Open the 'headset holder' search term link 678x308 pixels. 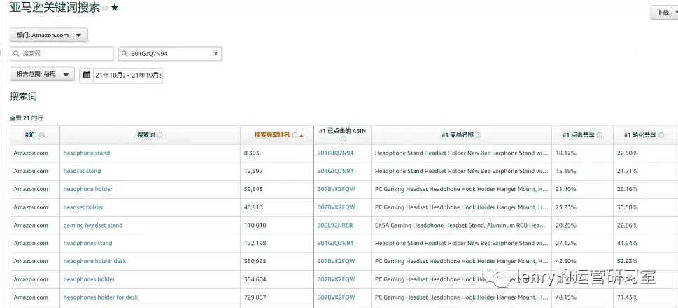83,207
